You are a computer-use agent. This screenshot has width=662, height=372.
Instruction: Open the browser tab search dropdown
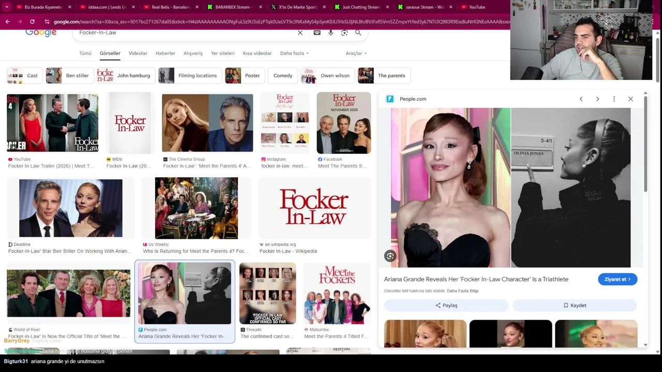7,7
